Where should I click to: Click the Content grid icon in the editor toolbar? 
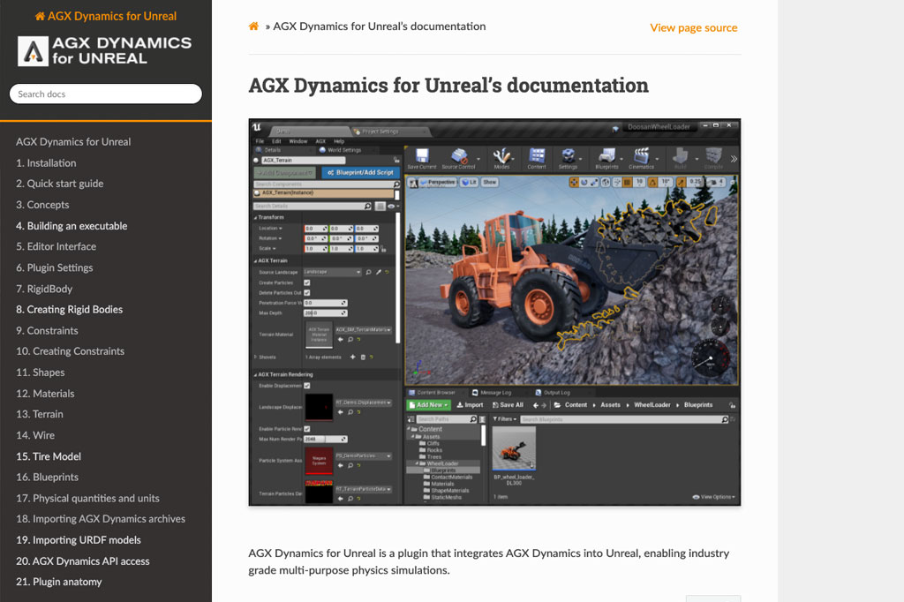click(537, 156)
